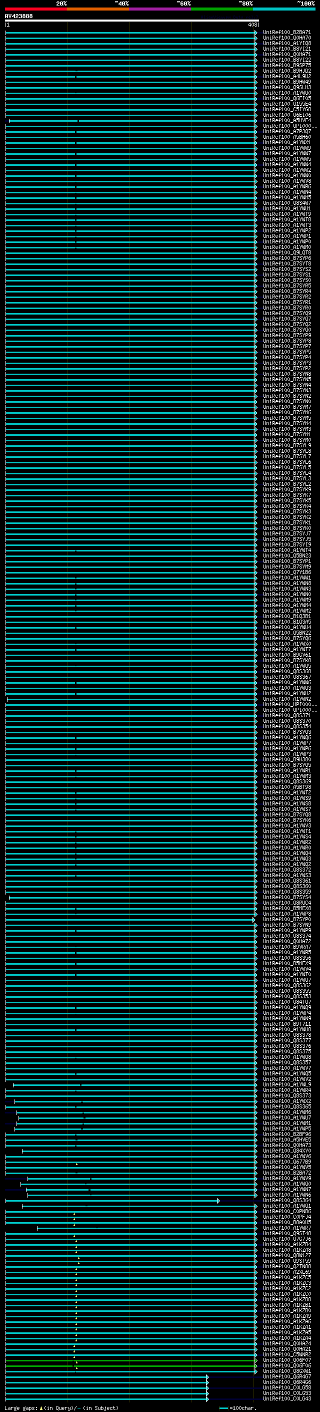Select subject label UniRef100_Q8S357
This screenshot has height=1412, width=320.
(x=287, y=1063)
